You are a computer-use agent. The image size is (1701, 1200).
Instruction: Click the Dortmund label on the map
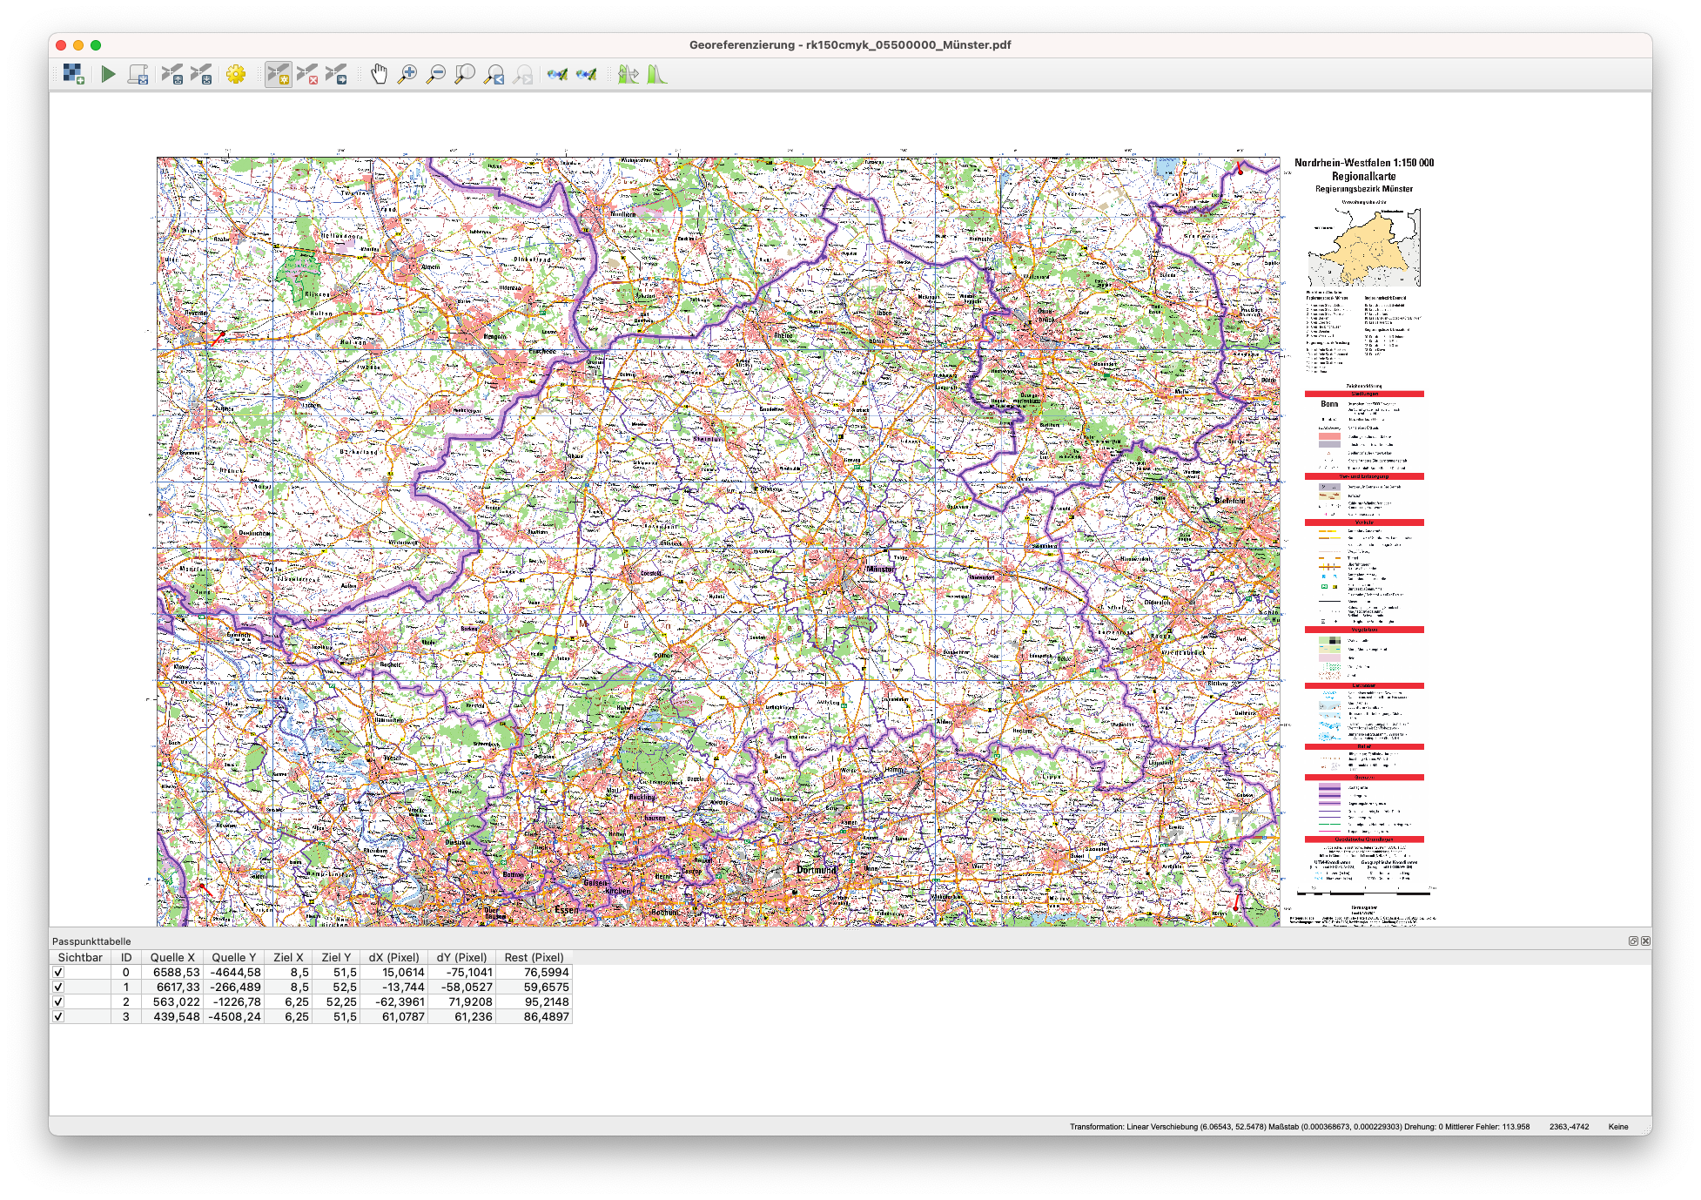point(817,869)
